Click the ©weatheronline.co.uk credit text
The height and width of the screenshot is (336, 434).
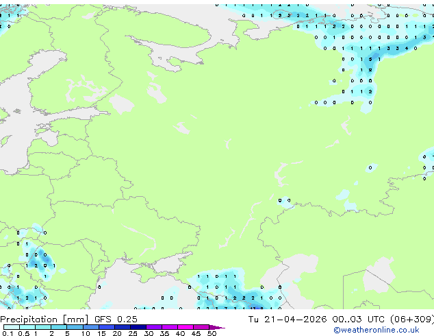[x=376, y=330]
